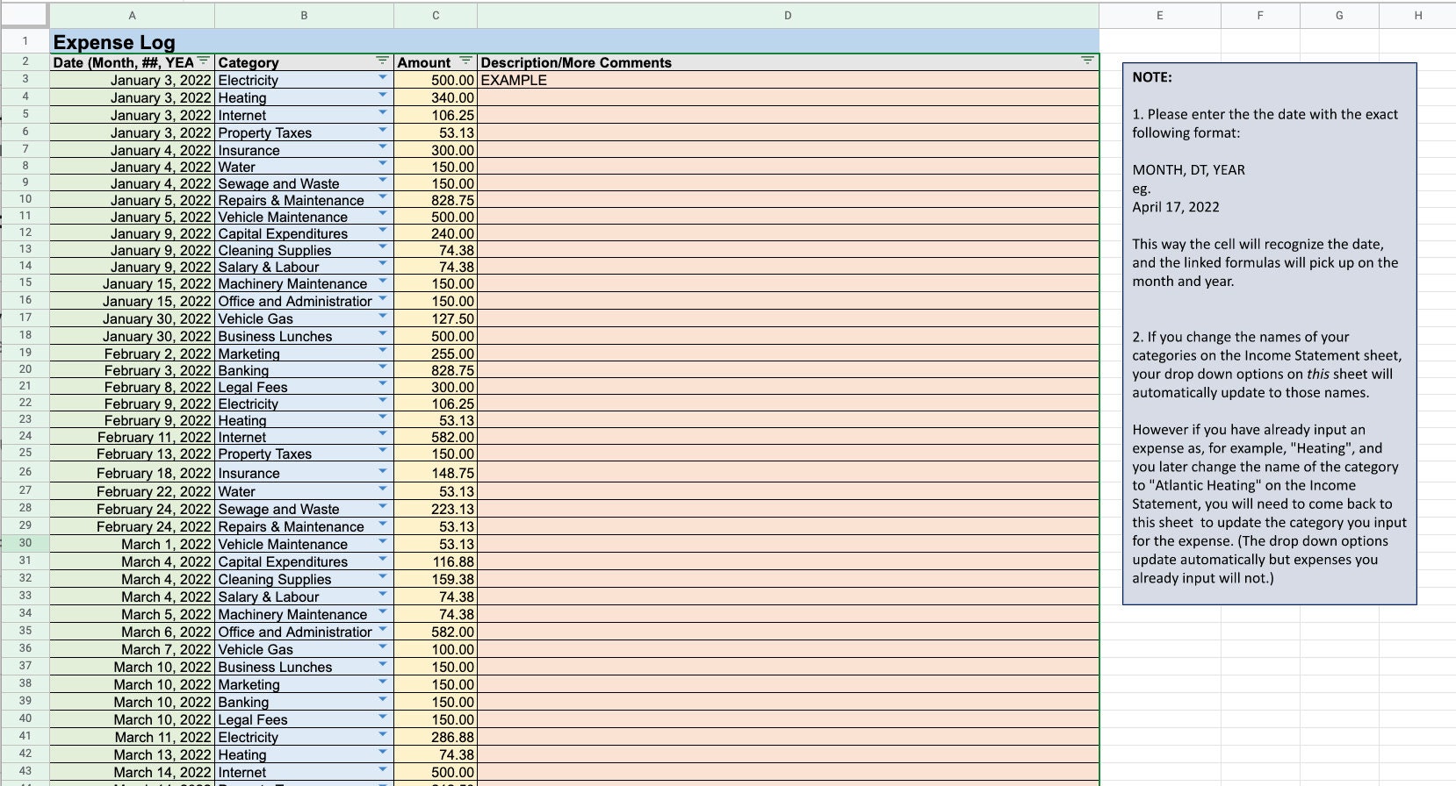Viewport: 1456px width, 786px height.
Task: Expand dropdown for Vehicle Maintenance row 11
Action: tap(382, 215)
